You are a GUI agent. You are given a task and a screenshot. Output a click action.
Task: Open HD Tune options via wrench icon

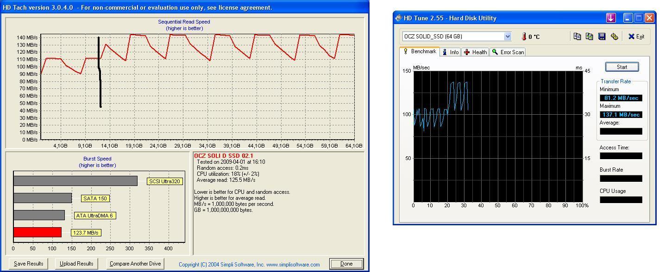tap(615, 36)
